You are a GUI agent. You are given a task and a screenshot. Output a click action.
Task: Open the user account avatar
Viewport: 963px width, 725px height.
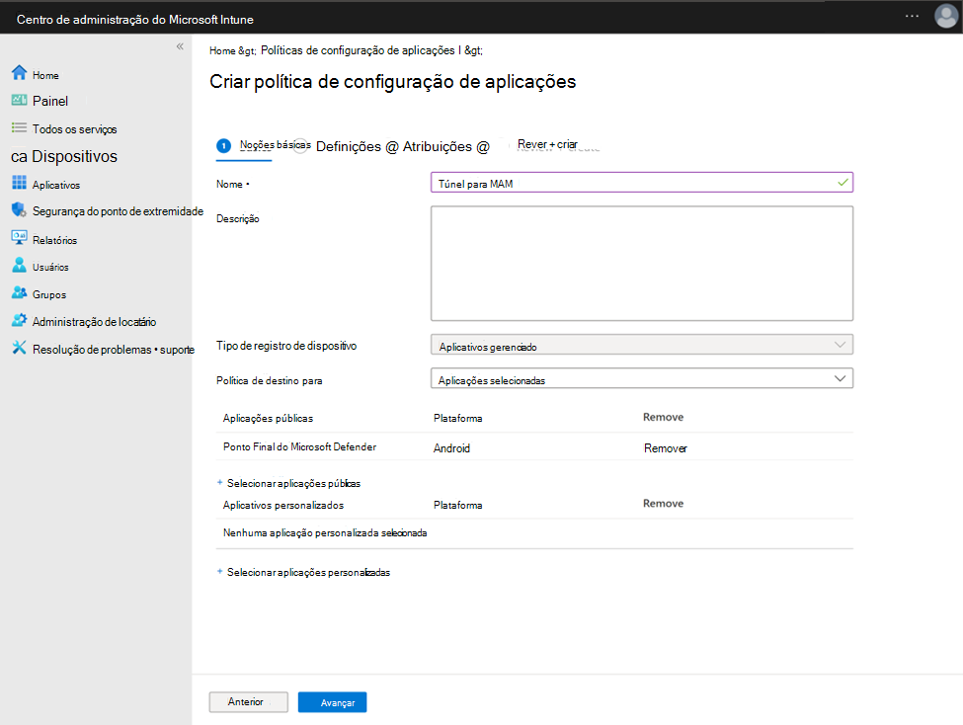point(946,16)
